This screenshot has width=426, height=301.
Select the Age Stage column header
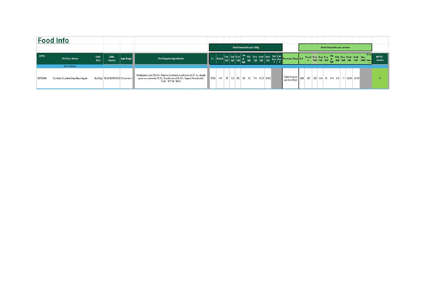click(127, 58)
